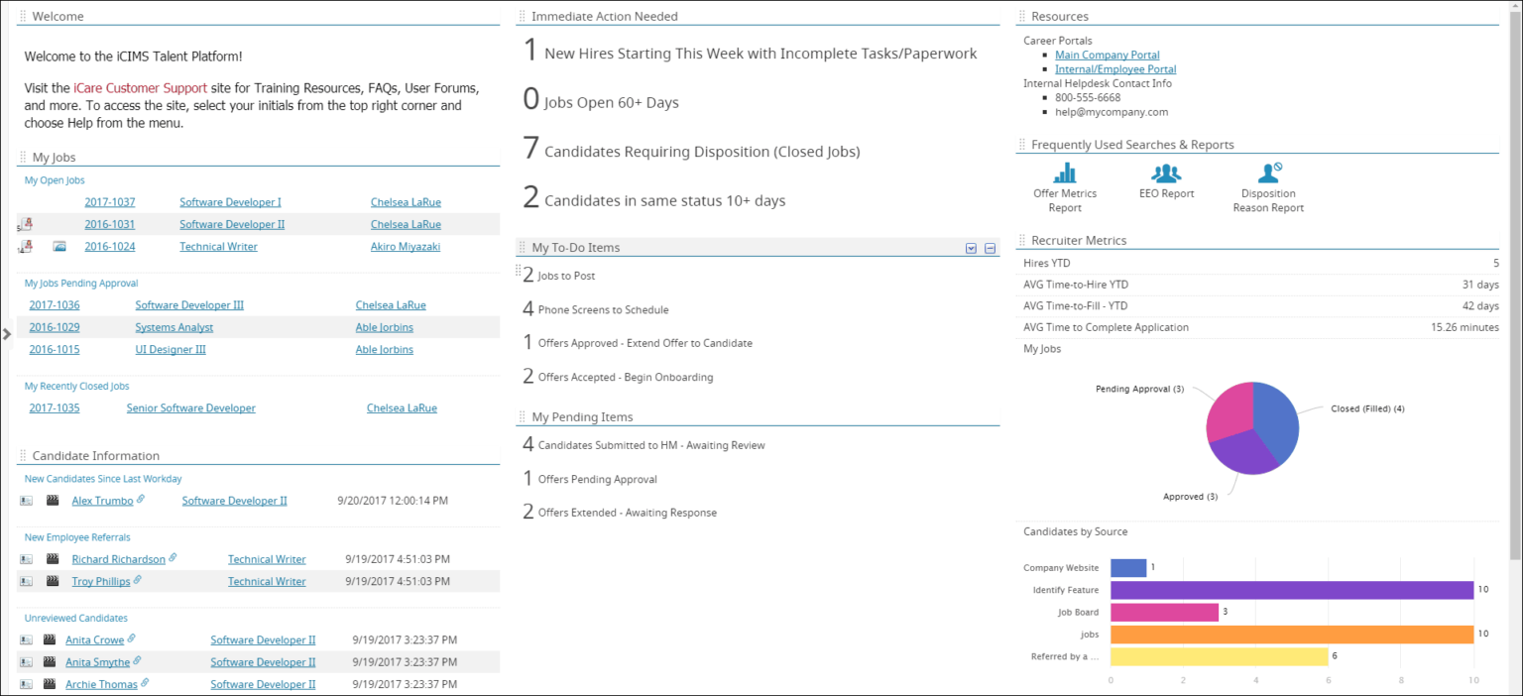The image size is (1523, 696).
Task: Click the video icon next to Richard Richardson
Action: coord(52,558)
